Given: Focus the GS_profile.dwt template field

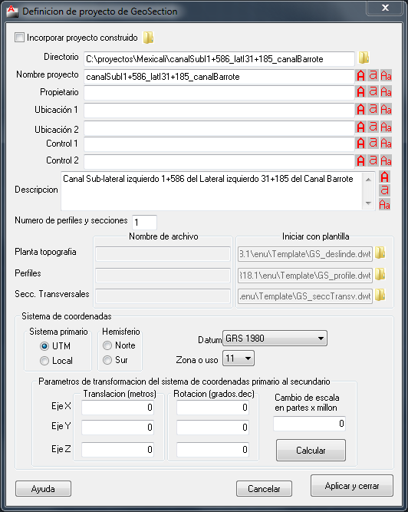Looking at the screenshot, I should pos(305,276).
